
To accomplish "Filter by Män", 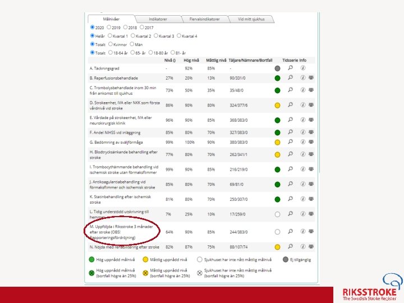I will (x=132, y=44).
